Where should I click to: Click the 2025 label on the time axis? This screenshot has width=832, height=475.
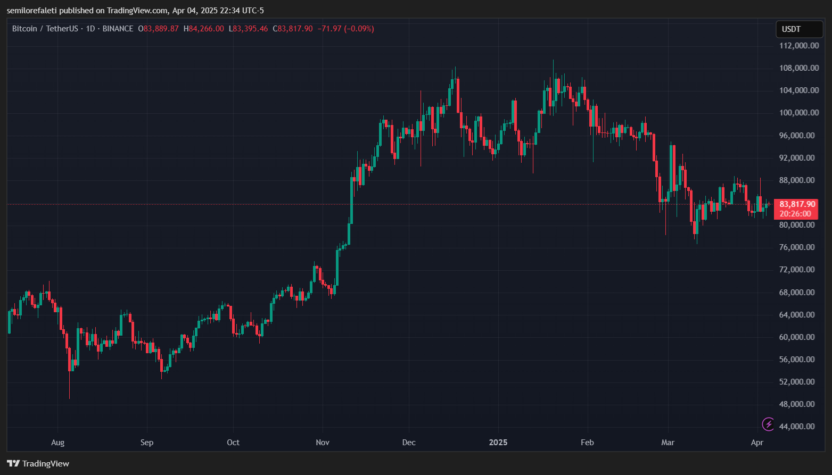pos(498,442)
